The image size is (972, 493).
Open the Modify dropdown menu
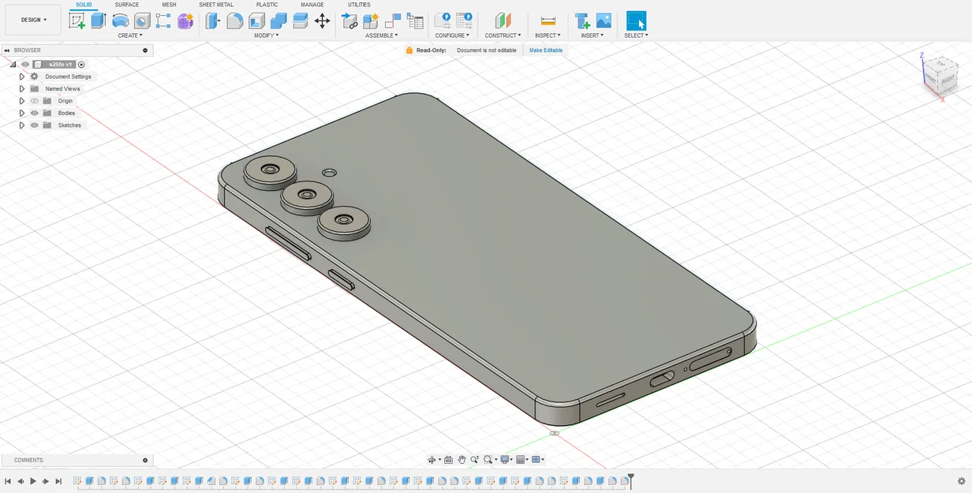point(267,35)
